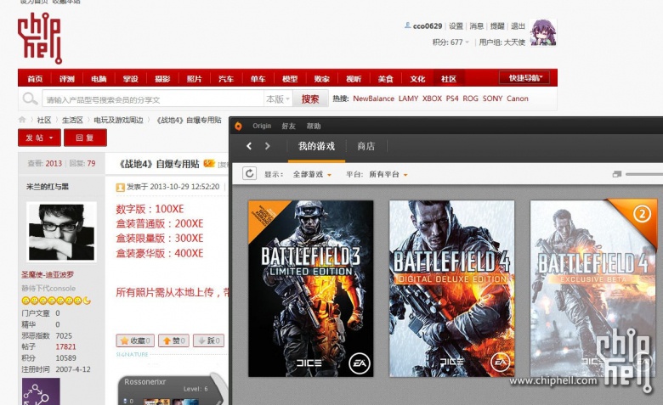Click the Origin logo icon

[x=239, y=126]
